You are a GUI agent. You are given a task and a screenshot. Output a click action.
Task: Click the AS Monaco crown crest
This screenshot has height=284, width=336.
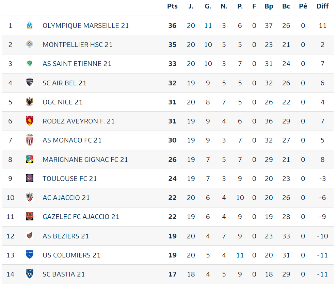[x=30, y=140]
